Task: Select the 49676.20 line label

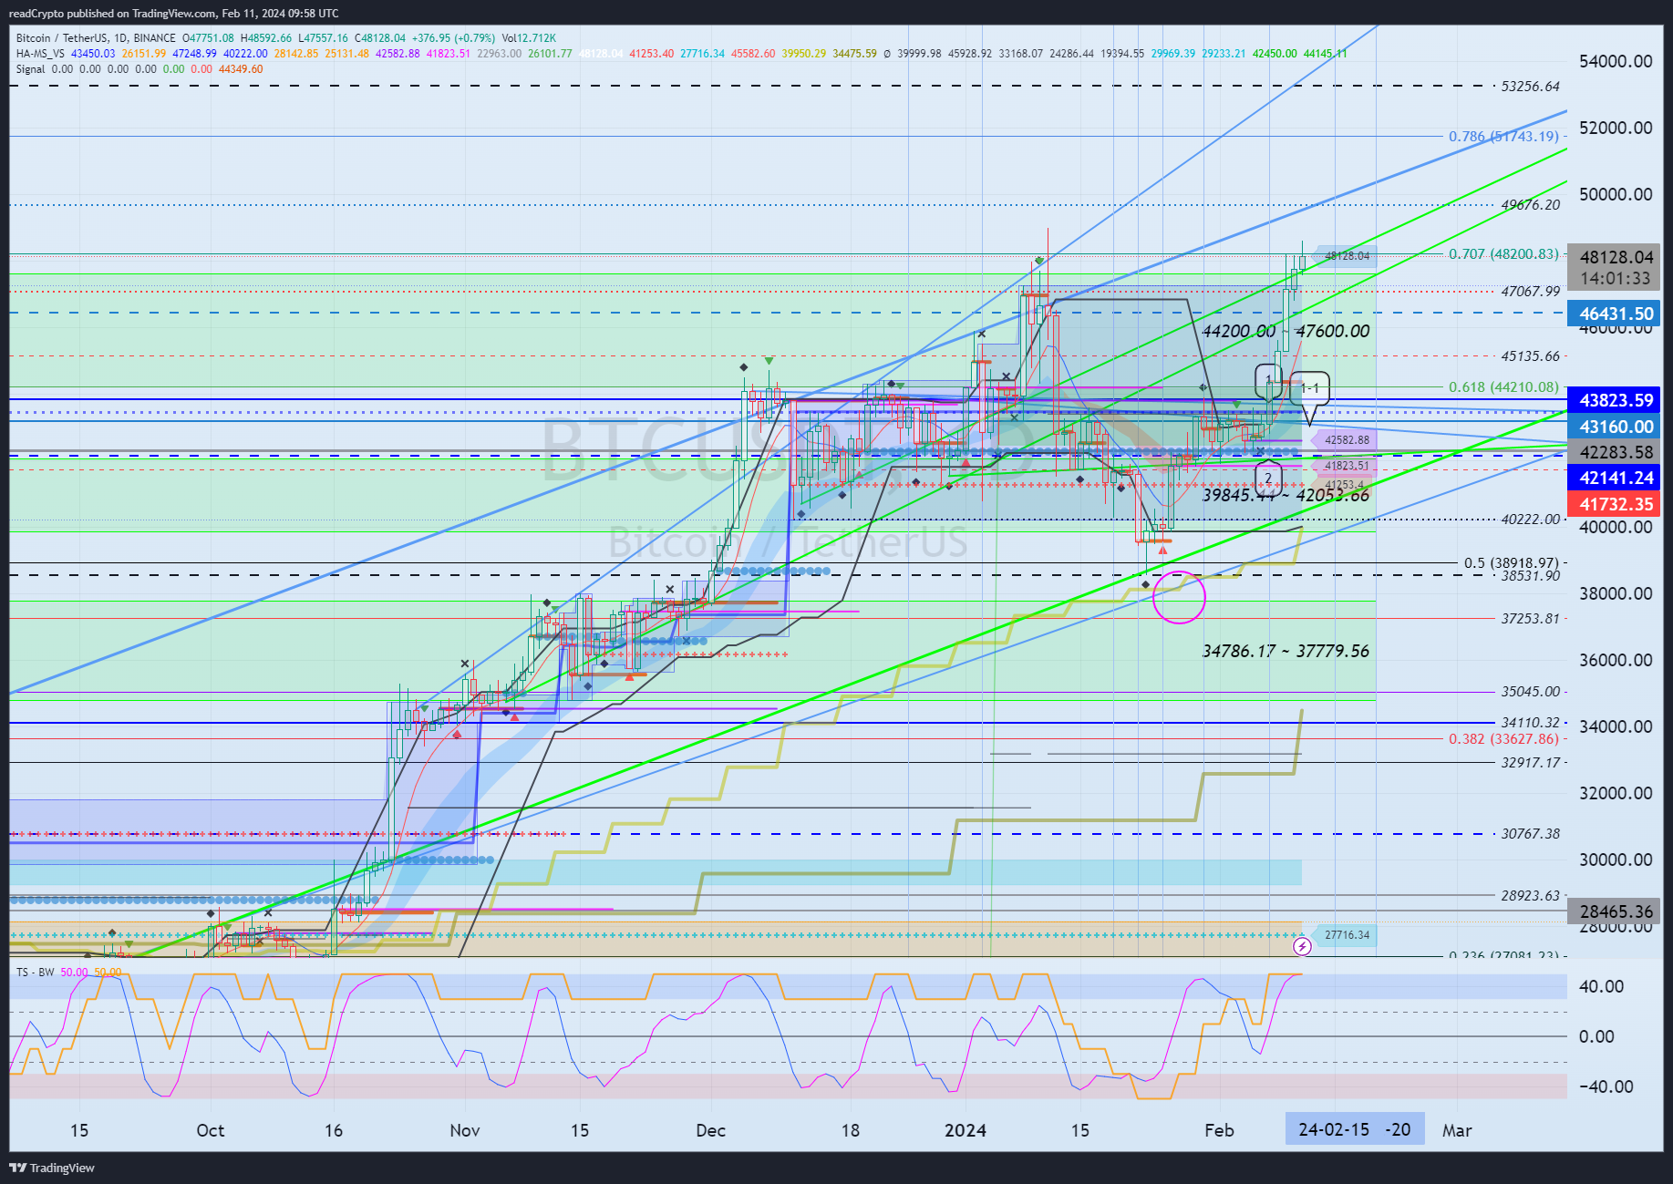Action: click(x=1530, y=205)
